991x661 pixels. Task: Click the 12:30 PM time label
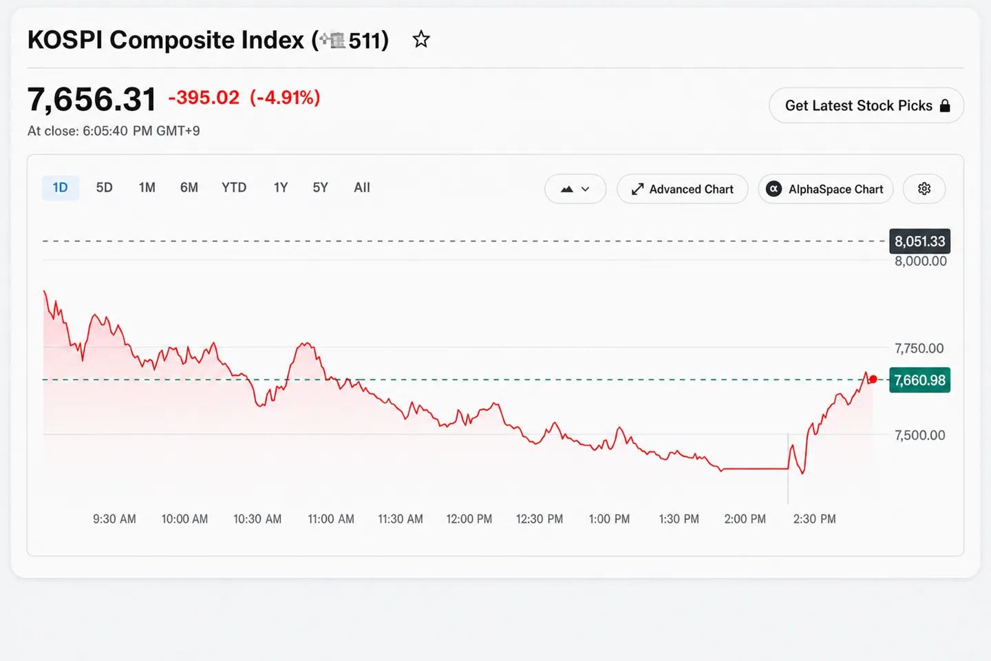click(x=540, y=519)
